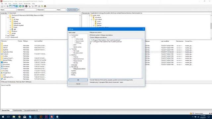This screenshot has height=119, width=212.
Task: Select Active mode settings page
Action: 79,39
